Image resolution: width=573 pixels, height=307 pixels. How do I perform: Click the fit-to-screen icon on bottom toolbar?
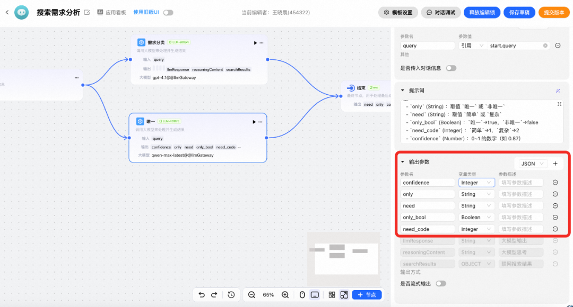click(x=343, y=295)
